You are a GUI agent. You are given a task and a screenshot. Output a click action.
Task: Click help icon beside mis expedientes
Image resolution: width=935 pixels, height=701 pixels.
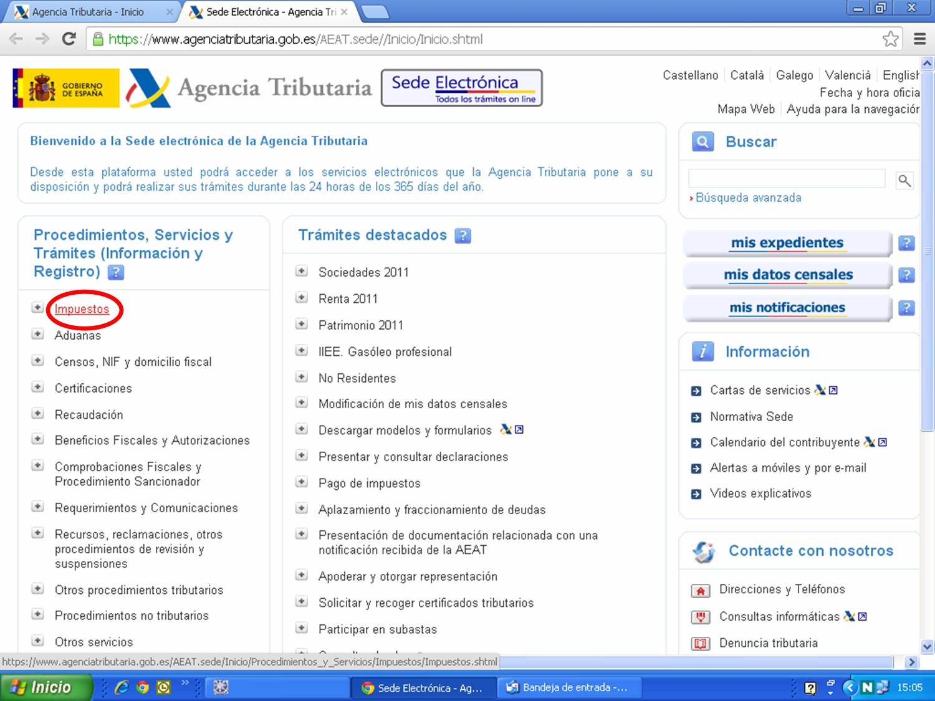906,243
